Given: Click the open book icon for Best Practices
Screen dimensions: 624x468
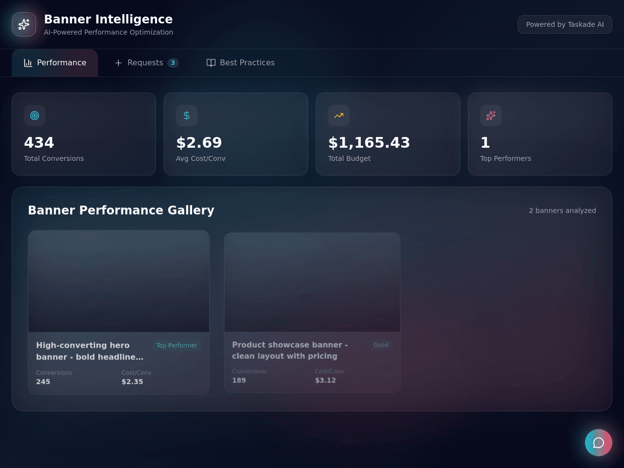Looking at the screenshot, I should 211,63.
